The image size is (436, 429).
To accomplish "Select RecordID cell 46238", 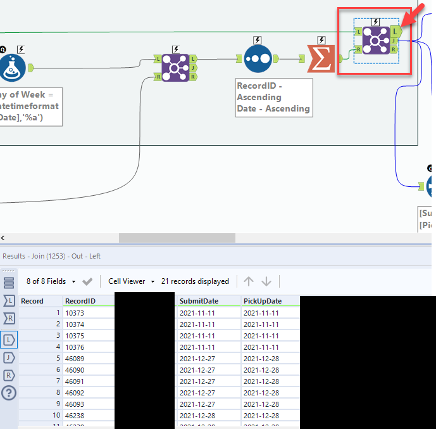I will click(x=89, y=416).
